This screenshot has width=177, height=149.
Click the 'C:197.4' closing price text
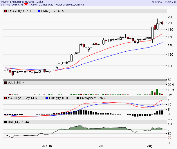(80, 5)
